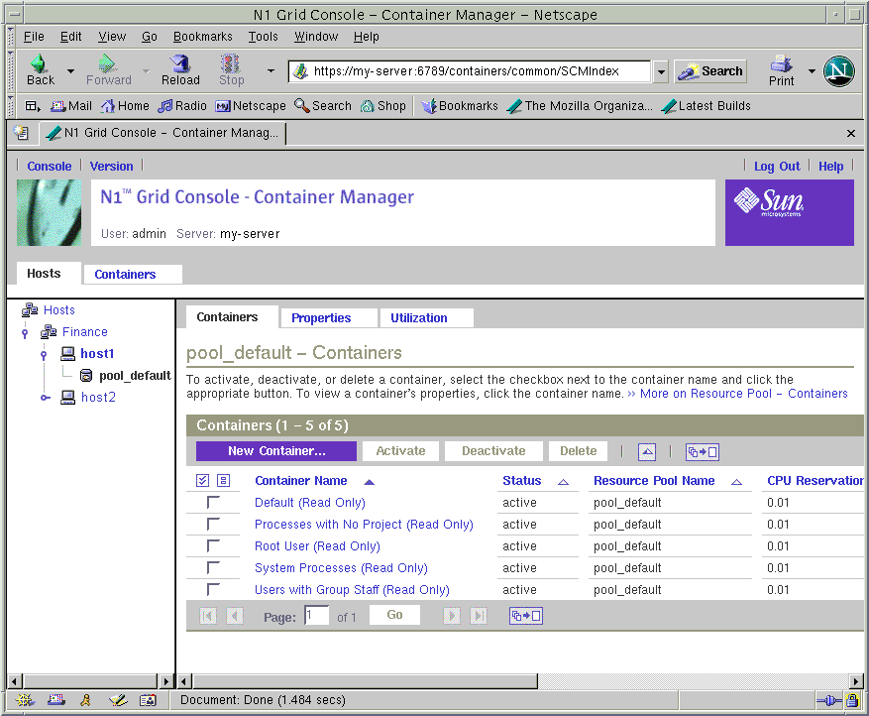The width and height of the screenshot is (869, 716).
Task: Click previous page icon in pager
Action: click(x=235, y=616)
